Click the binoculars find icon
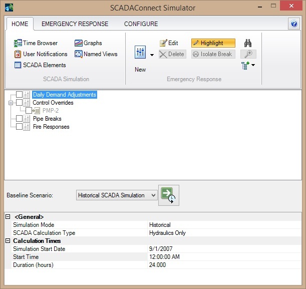Screen dimensions: 306x289 (x=247, y=43)
